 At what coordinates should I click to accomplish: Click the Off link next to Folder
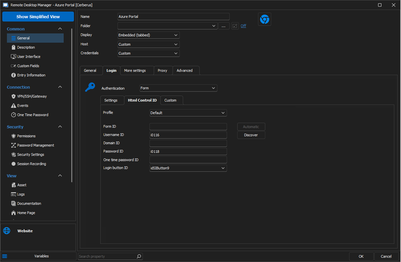[x=243, y=26]
